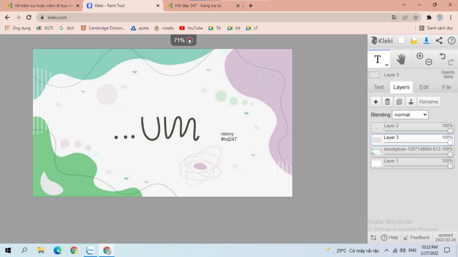Delete the selected layer
The image size is (458, 257).
(x=387, y=102)
